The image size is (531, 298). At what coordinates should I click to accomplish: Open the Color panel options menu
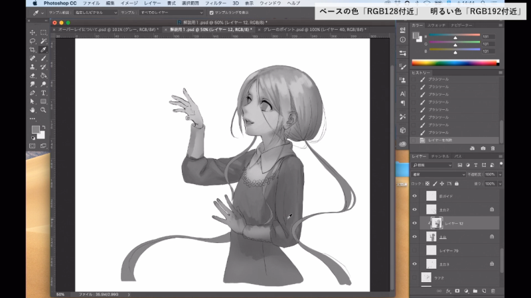(x=500, y=25)
